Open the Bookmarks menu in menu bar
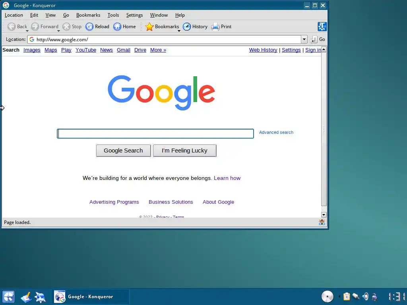Viewport: 407px width, 305px height. [x=88, y=15]
